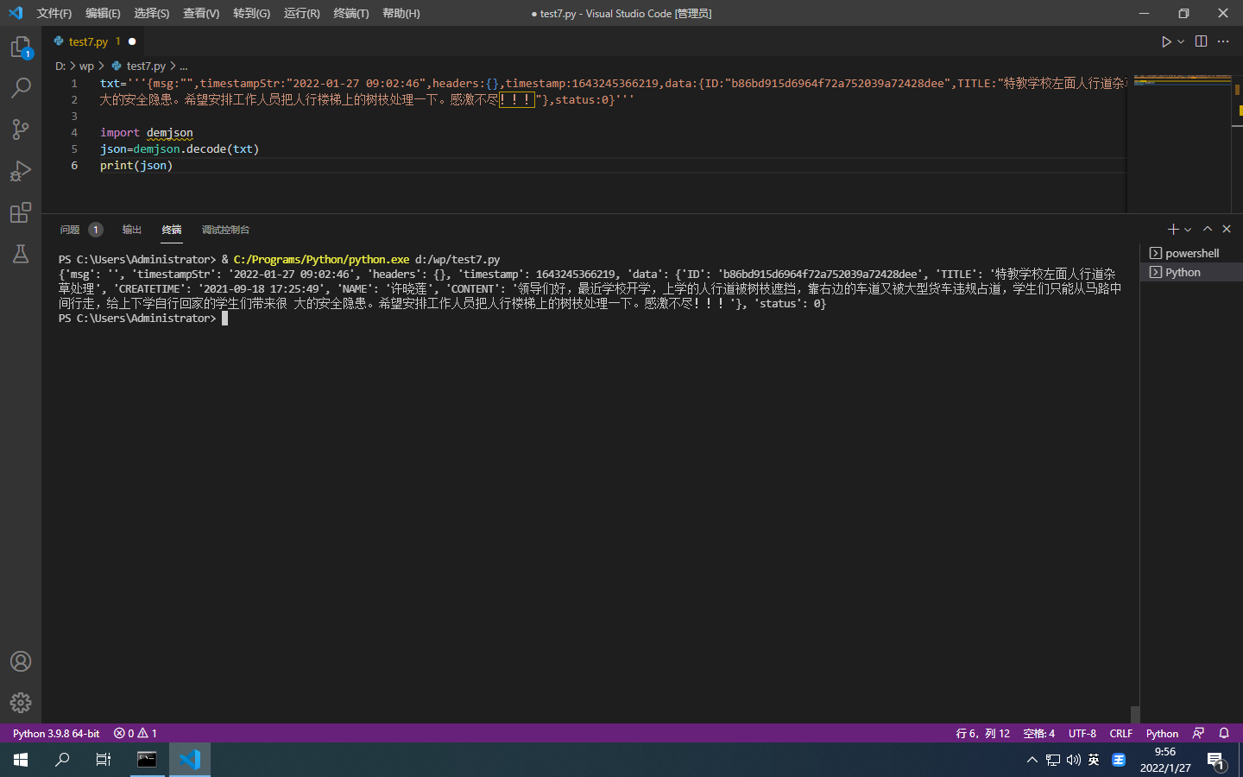Switch to the 输出 output tab
Screen dimensions: 1243x777
click(x=132, y=230)
